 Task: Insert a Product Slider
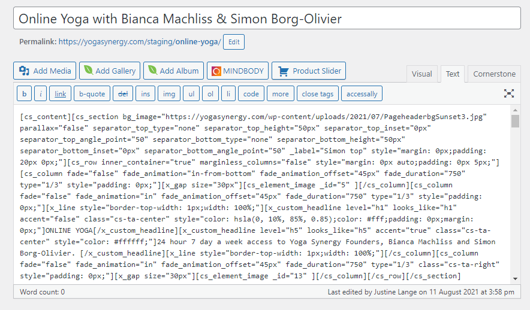click(x=309, y=71)
